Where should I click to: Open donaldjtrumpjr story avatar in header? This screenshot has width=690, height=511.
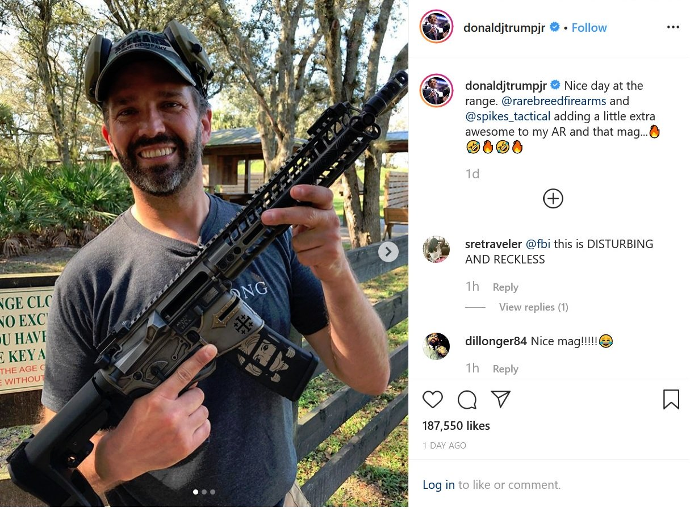point(436,27)
